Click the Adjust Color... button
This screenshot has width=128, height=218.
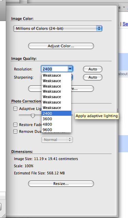[x=61, y=46]
